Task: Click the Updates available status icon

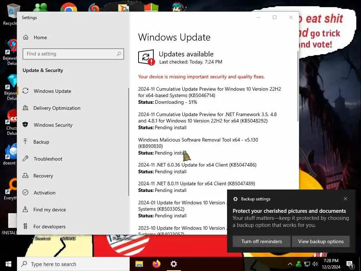Action: tap(146, 58)
